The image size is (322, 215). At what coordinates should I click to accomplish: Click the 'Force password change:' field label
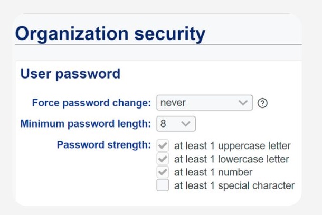91,103
